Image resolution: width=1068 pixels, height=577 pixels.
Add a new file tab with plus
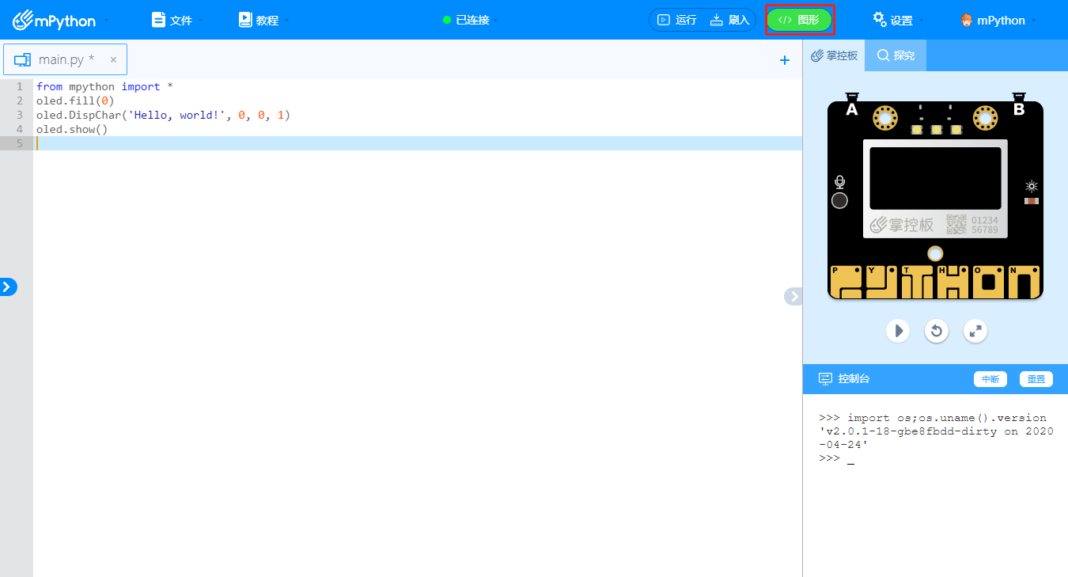click(x=785, y=60)
